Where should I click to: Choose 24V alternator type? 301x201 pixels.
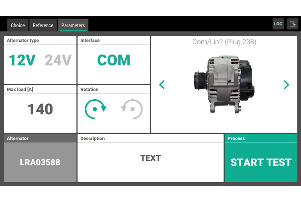click(x=58, y=60)
